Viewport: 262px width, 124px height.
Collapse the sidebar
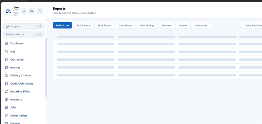24,26
